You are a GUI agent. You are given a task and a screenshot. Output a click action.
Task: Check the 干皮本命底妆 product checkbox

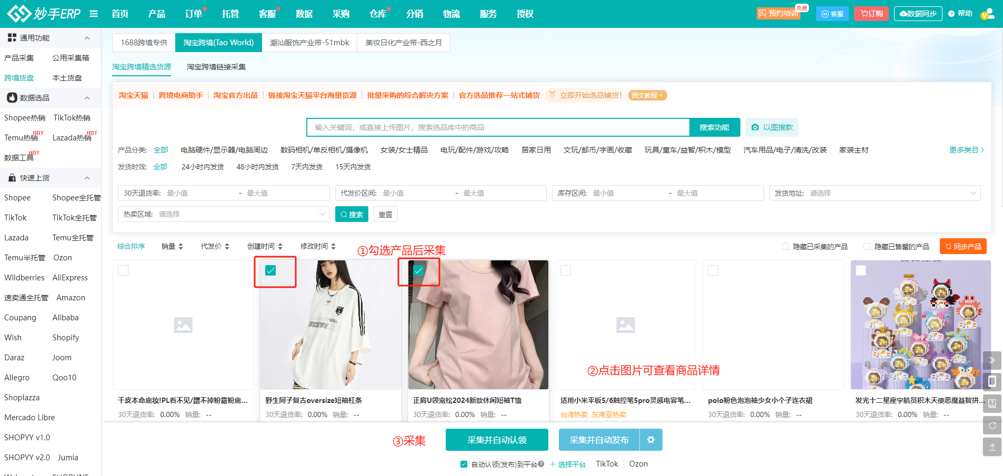[123, 270]
